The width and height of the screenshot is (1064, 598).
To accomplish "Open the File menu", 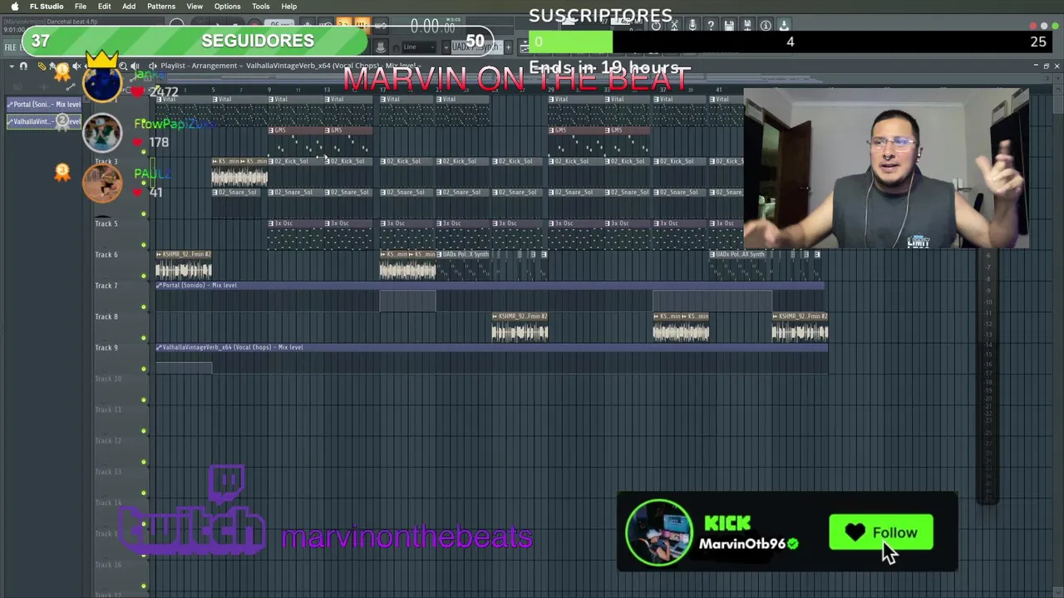I will pyautogui.click(x=81, y=7).
